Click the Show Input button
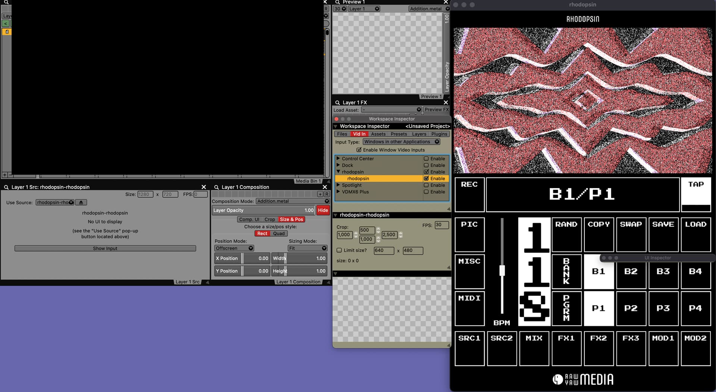Screen dimensions: 716x392 105,249
